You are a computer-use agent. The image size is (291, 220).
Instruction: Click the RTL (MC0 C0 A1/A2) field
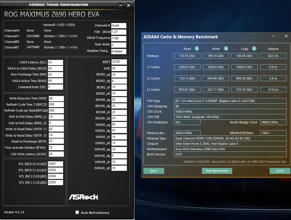coord(55,164)
